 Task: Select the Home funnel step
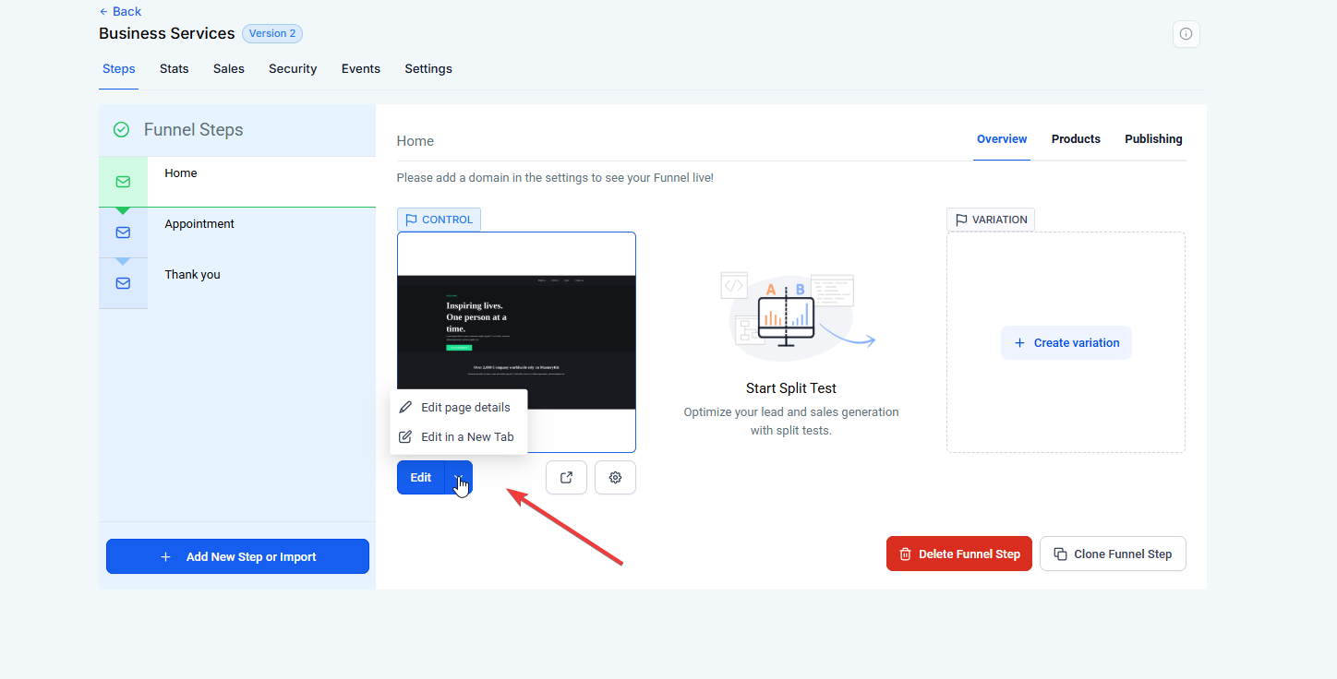point(237,182)
